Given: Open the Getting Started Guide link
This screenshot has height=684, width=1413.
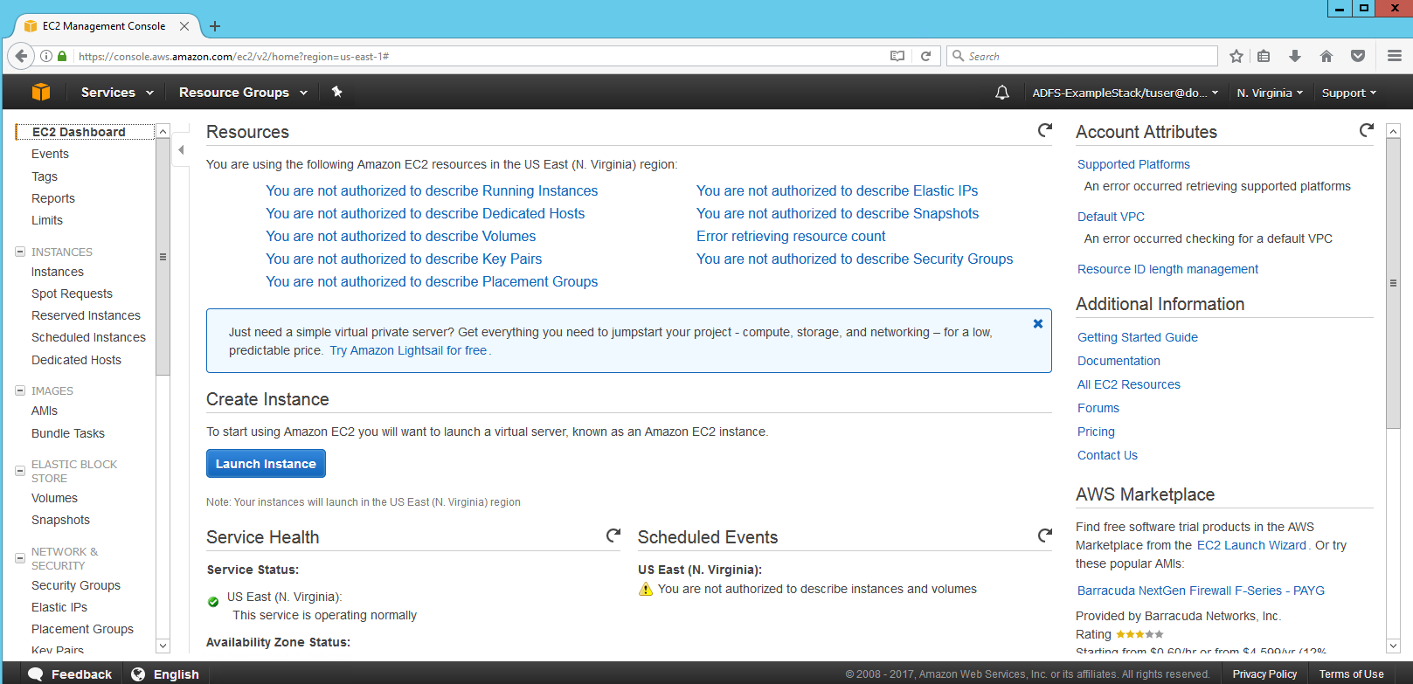Looking at the screenshot, I should (1138, 337).
